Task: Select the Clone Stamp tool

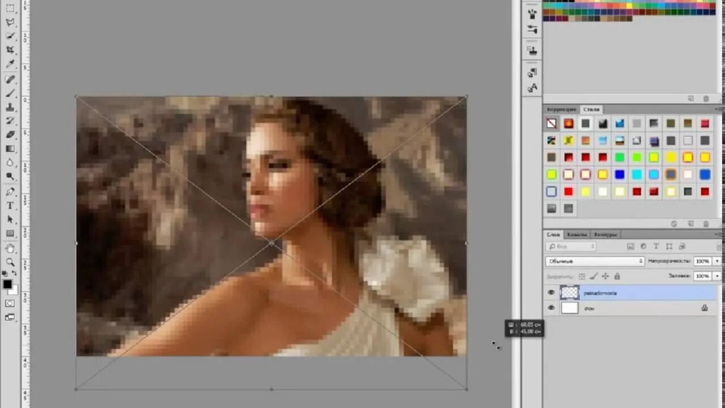Action: pyautogui.click(x=10, y=107)
